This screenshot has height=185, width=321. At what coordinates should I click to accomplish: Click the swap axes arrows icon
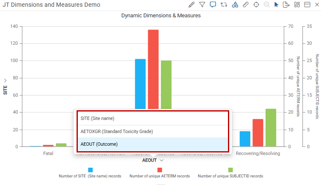[x=224, y=5]
